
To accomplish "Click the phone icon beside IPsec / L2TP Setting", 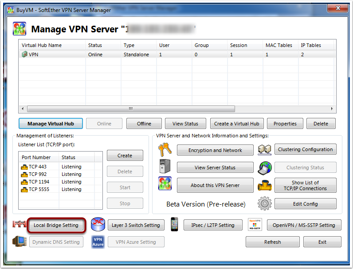I will point(174,224).
